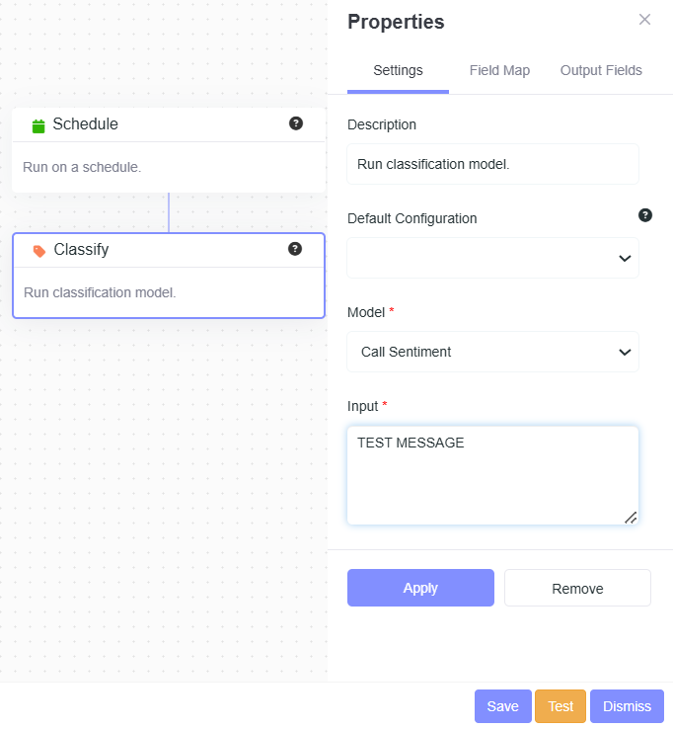Remove the Classify node via Remove button
The image size is (673, 729).
(x=577, y=588)
